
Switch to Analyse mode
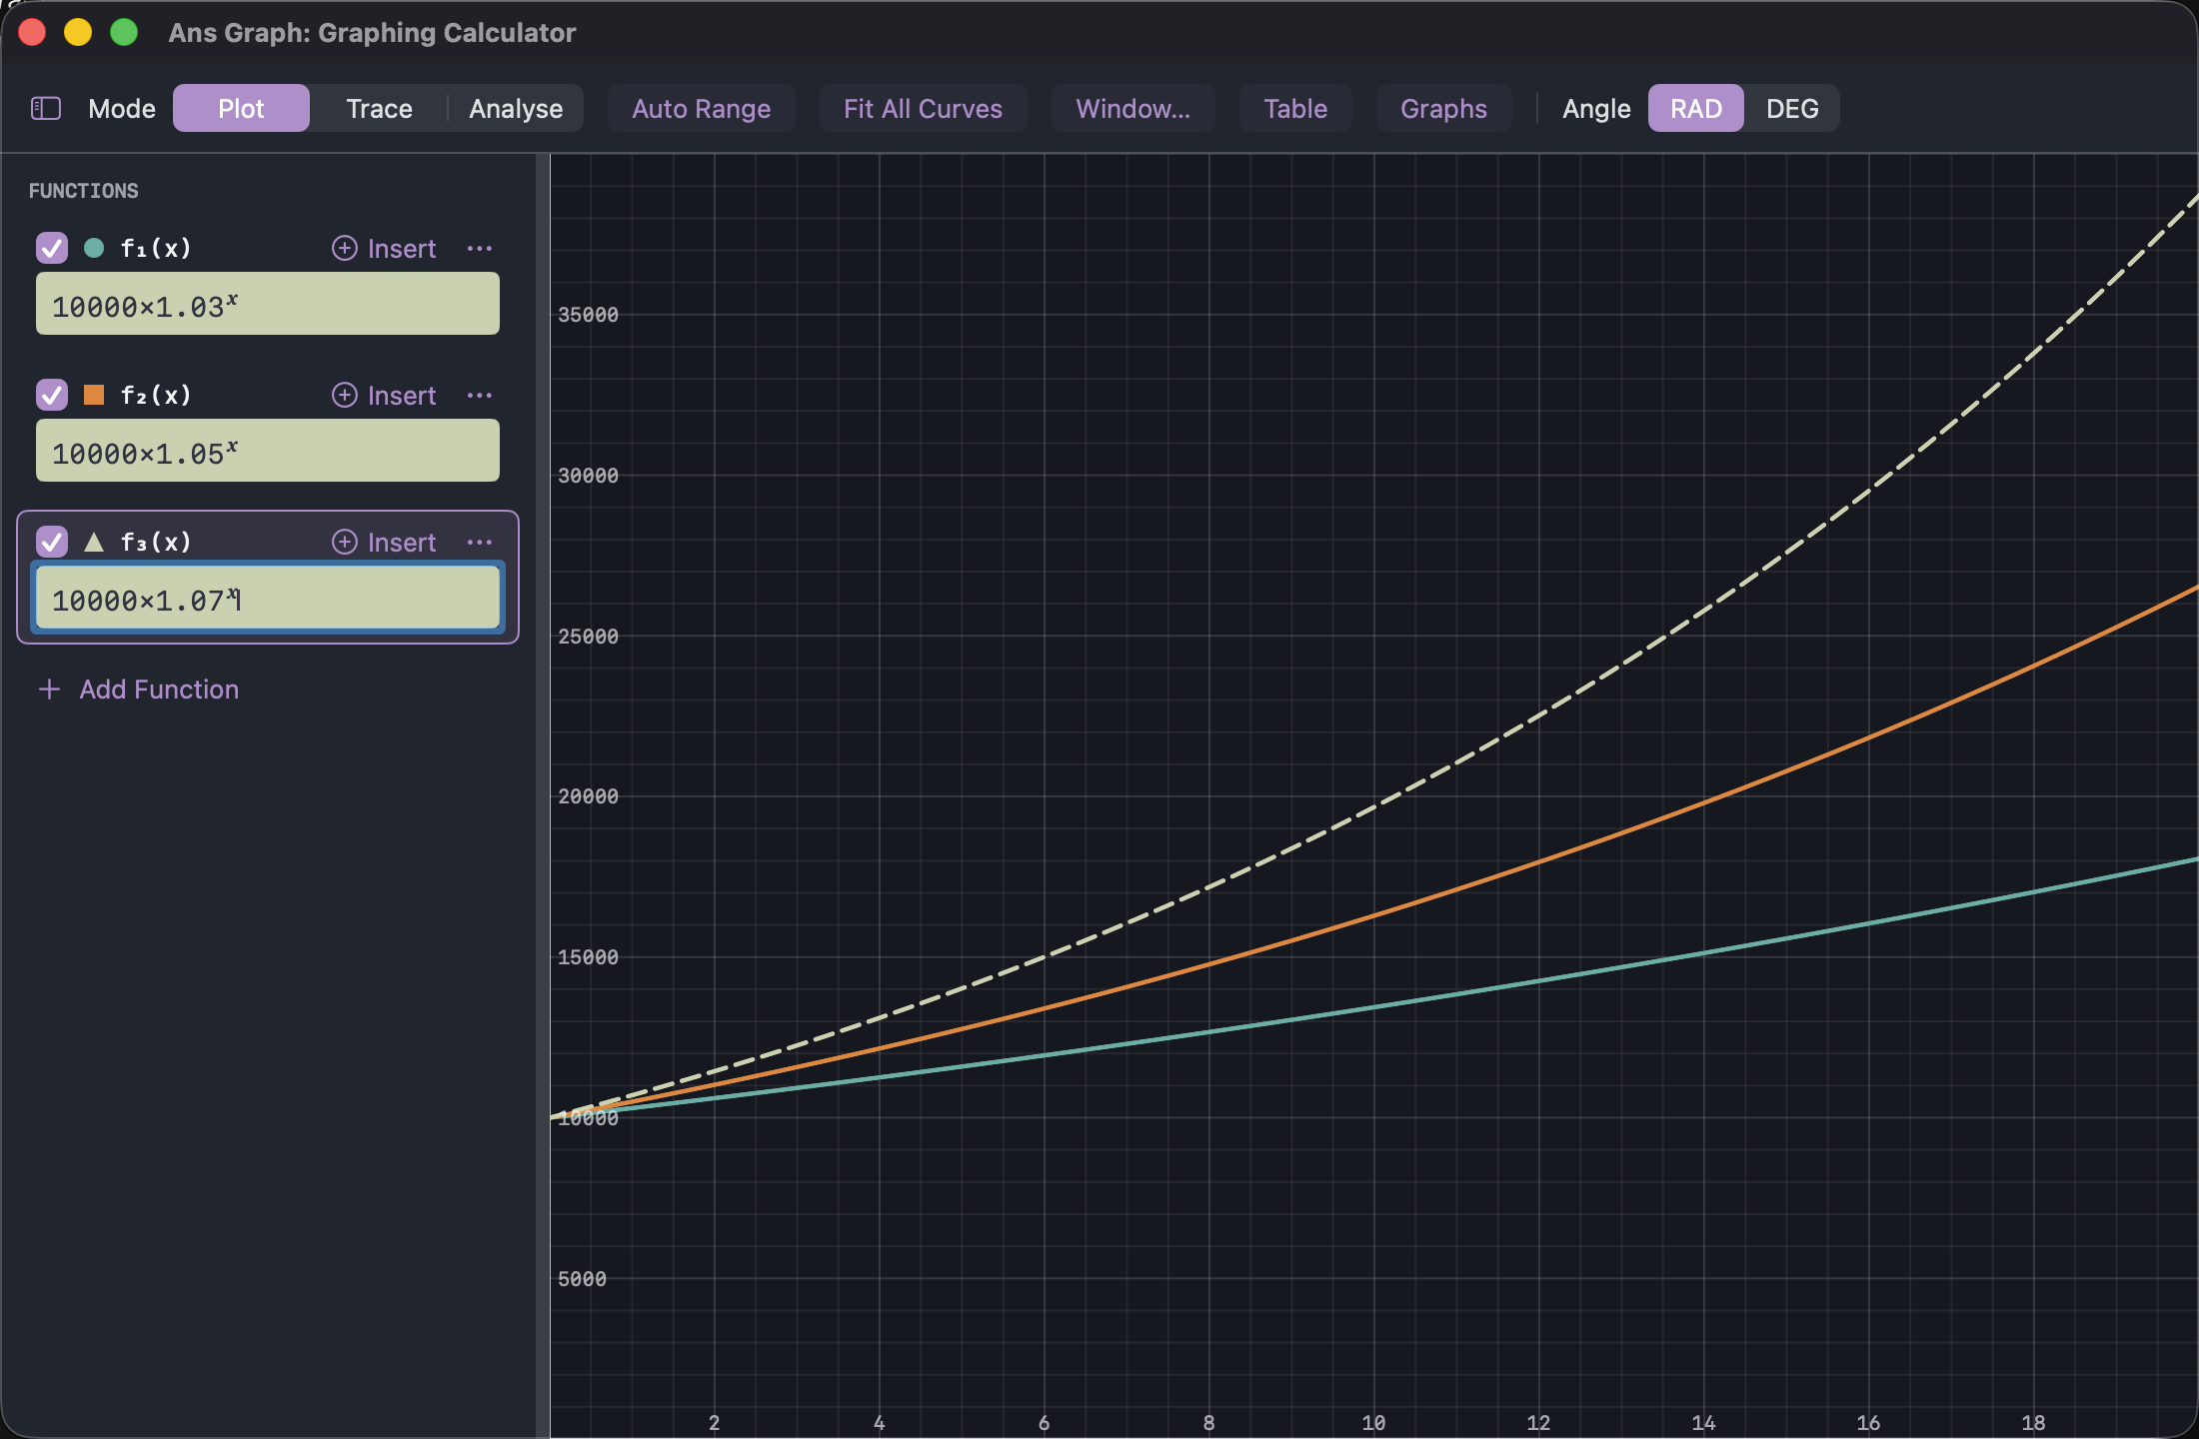point(516,108)
